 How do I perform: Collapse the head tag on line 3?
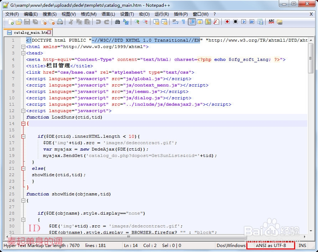[x=23, y=53]
